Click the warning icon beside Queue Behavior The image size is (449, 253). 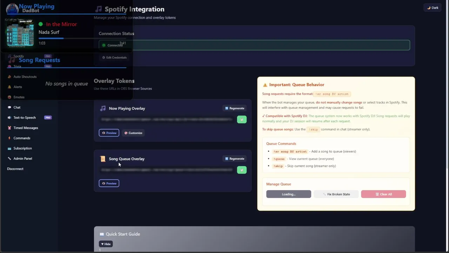click(x=265, y=85)
